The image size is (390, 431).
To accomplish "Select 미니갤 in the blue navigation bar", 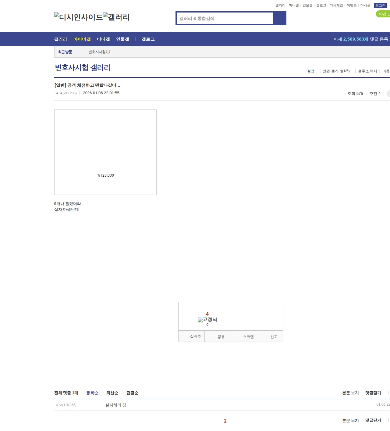I will (x=103, y=39).
